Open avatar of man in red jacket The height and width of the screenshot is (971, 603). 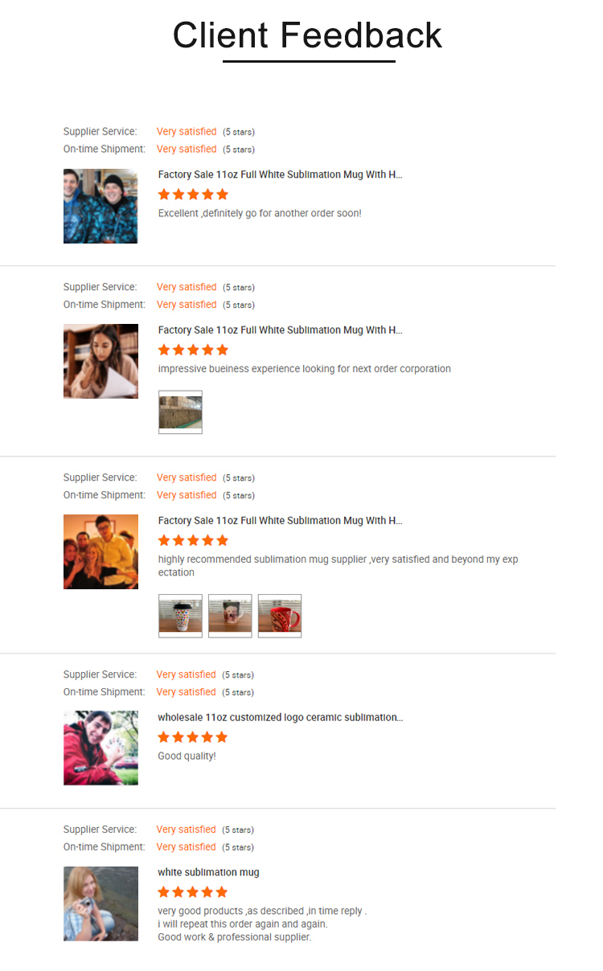pyautogui.click(x=100, y=748)
